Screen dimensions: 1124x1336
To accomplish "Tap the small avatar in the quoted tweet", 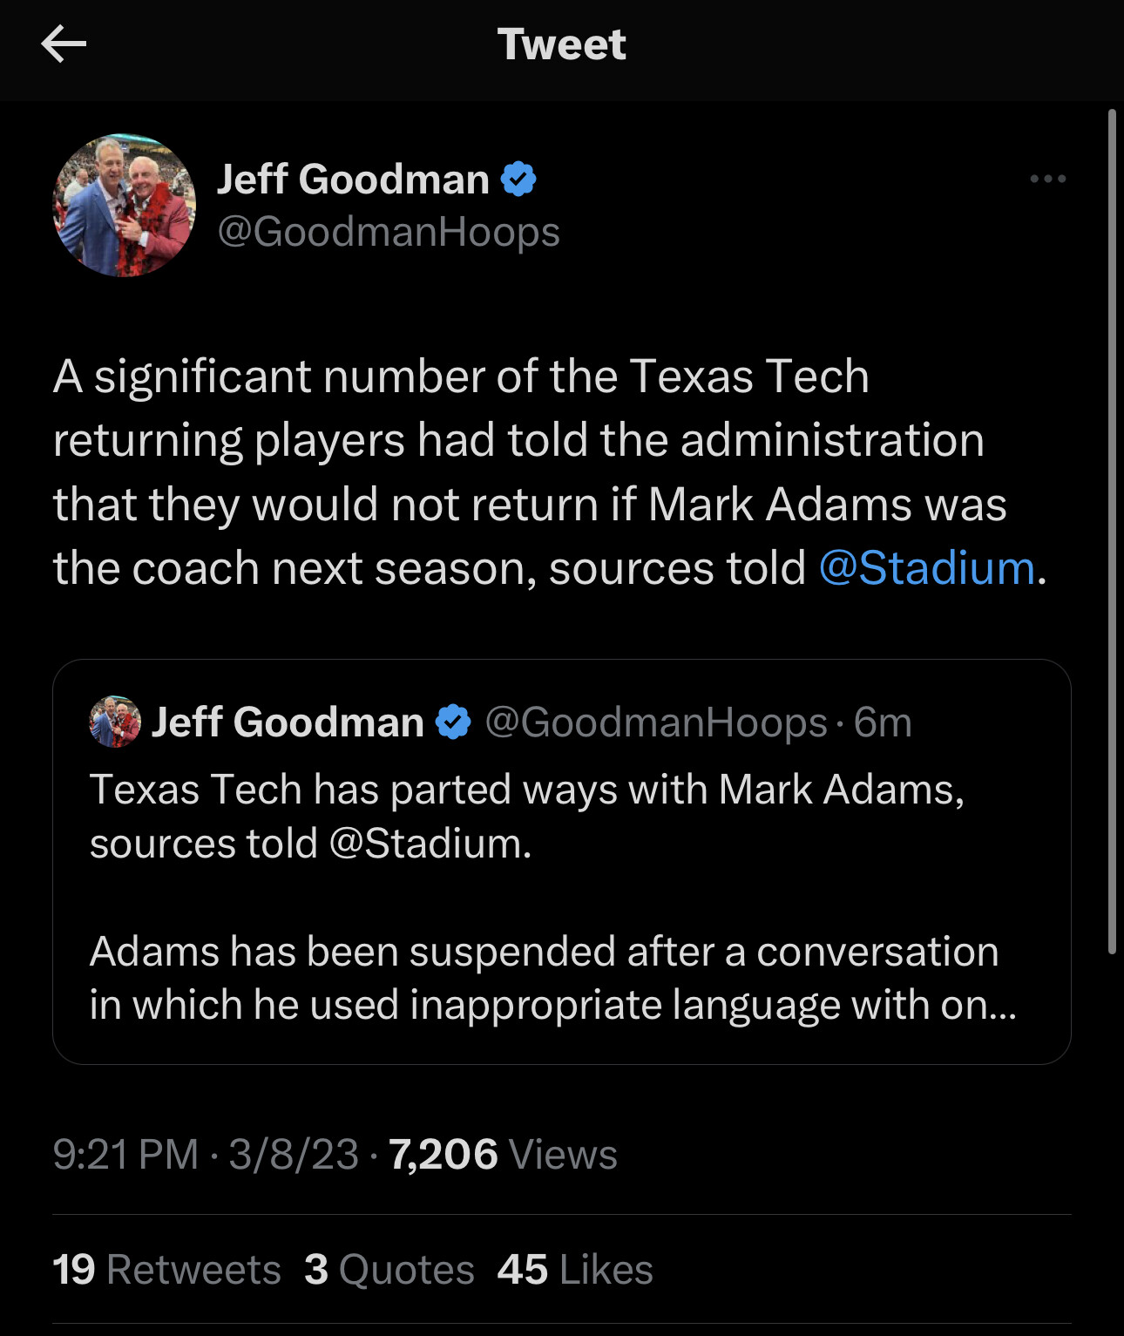I will pyautogui.click(x=115, y=722).
